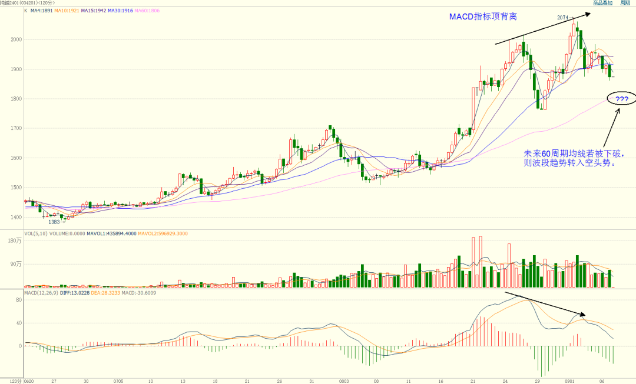Click the 1383 low price marker
The height and width of the screenshot is (384, 636).
54,222
